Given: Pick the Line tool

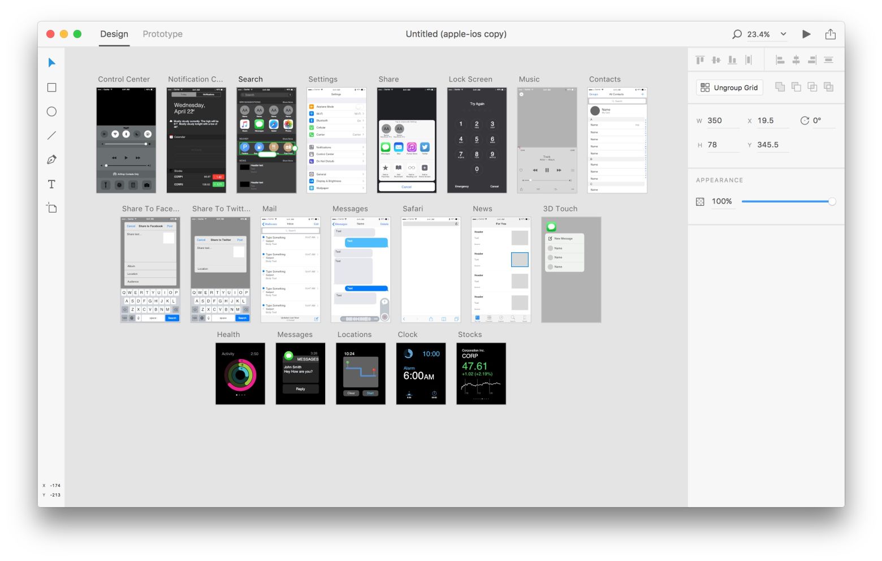Looking at the screenshot, I should pyautogui.click(x=51, y=136).
